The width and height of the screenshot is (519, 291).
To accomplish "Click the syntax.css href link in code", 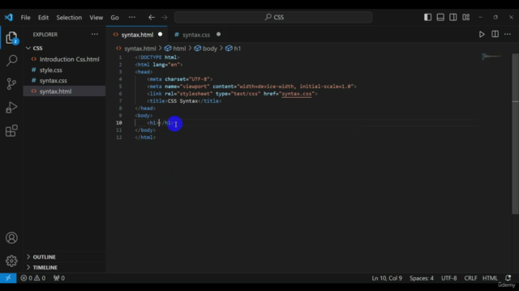I will [x=297, y=94].
